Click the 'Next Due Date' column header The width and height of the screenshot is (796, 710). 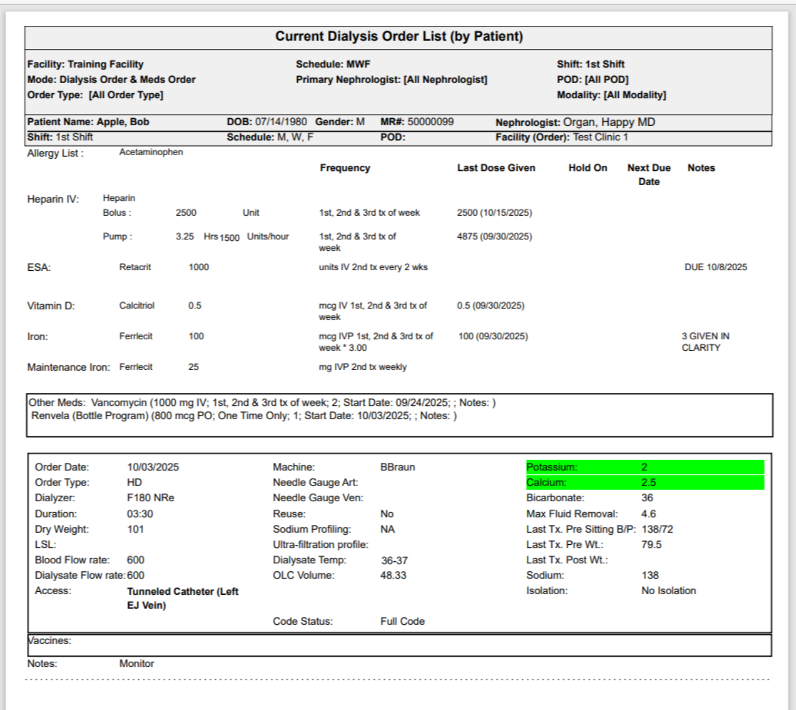649,175
